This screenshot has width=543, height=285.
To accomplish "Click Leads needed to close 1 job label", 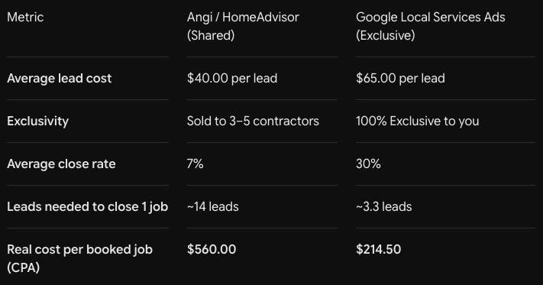I will pos(88,207).
